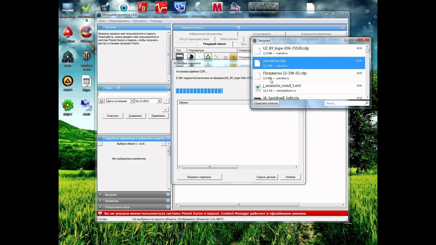Image resolution: width=436 pixels, height=245 pixels.
Task: Launch Skype from the desktop
Action: point(87,83)
